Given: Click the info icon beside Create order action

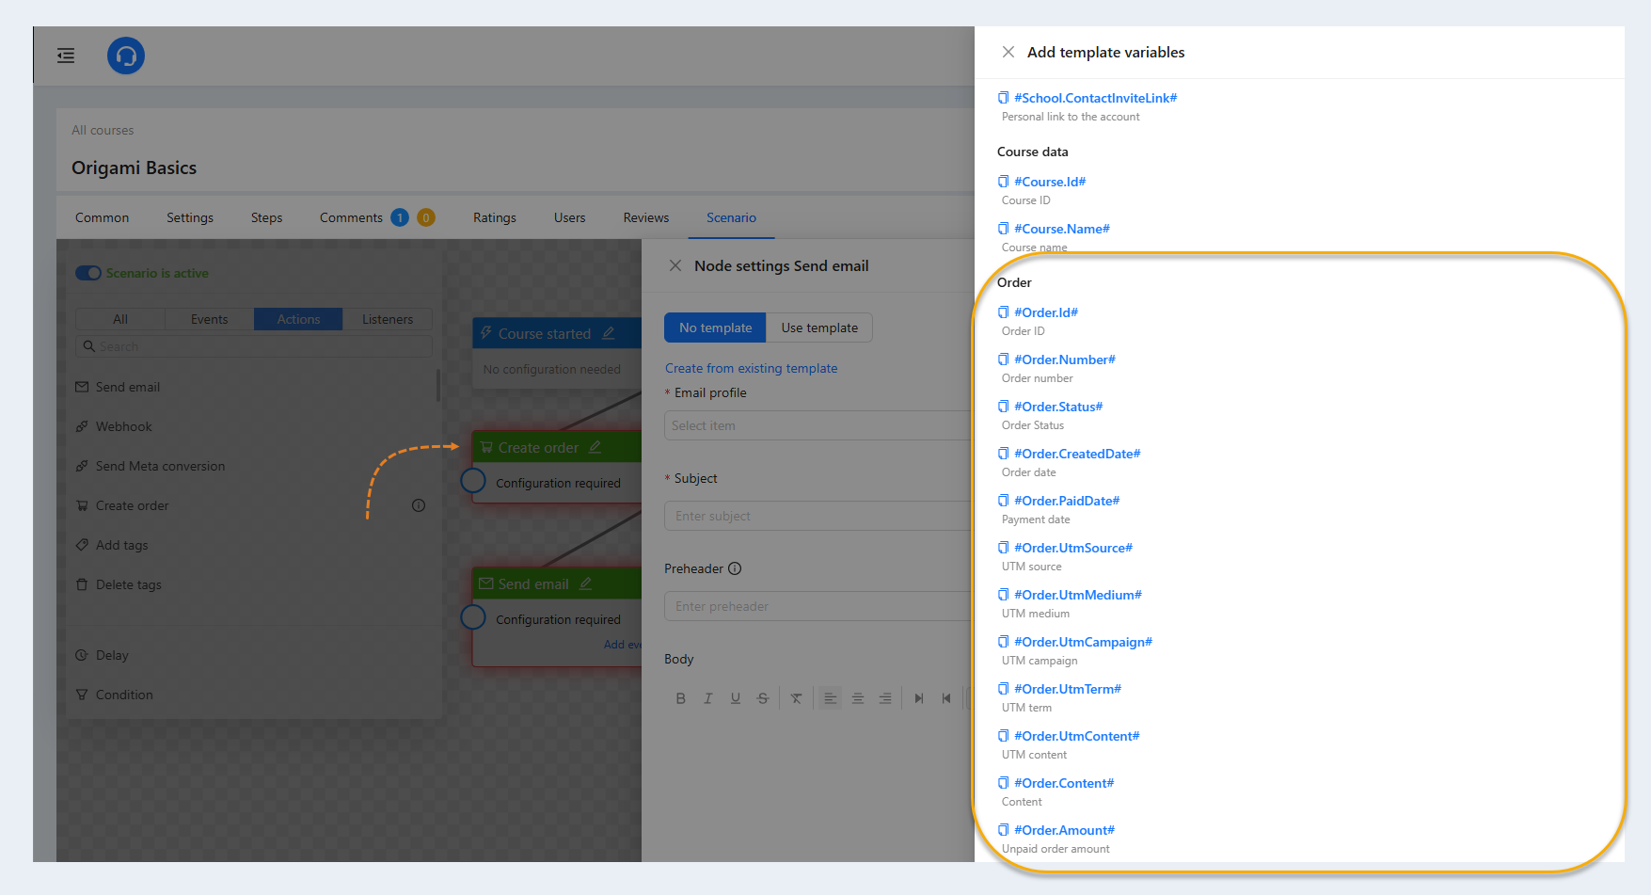Looking at the screenshot, I should [x=419, y=505].
